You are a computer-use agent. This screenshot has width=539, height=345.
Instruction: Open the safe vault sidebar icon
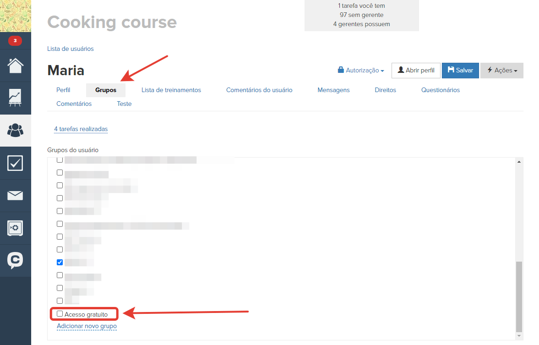pyautogui.click(x=15, y=228)
